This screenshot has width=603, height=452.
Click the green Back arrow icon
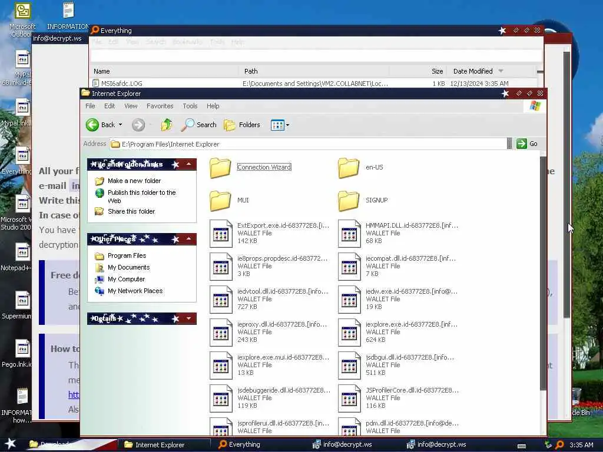(92, 125)
